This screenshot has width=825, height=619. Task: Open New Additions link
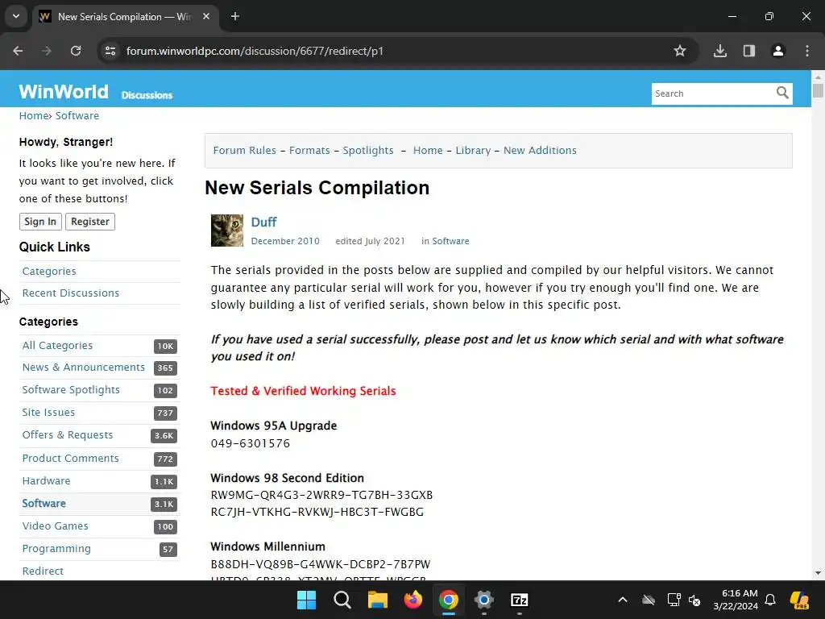540,151
